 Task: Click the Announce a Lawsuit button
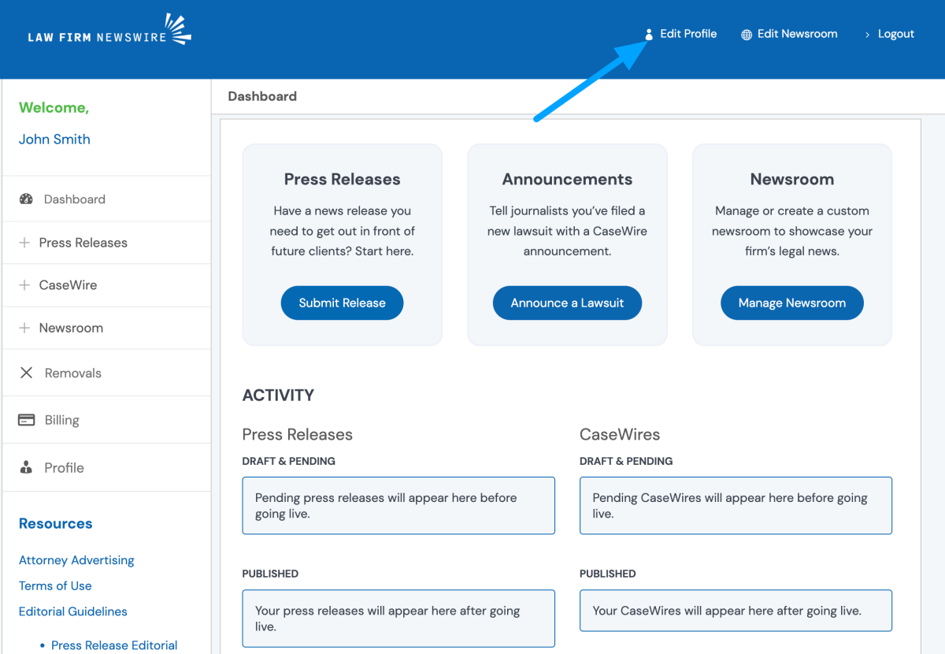pyautogui.click(x=566, y=303)
